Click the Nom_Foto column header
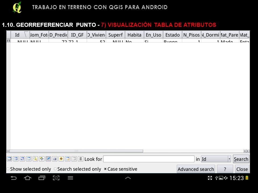The width and height of the screenshot is (258, 193). click(x=39, y=35)
